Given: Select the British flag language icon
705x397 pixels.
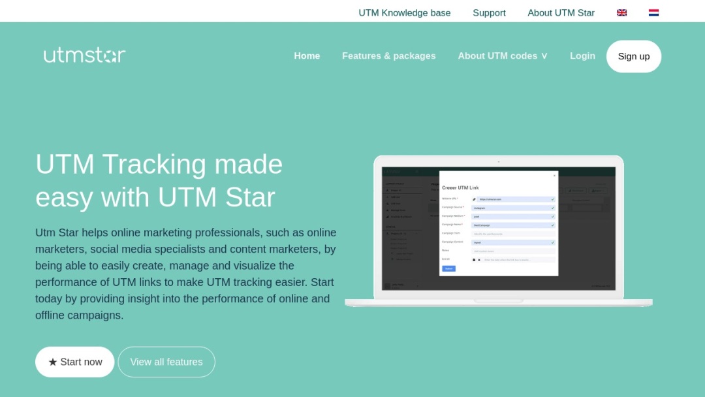Looking at the screenshot, I should pos(621,12).
